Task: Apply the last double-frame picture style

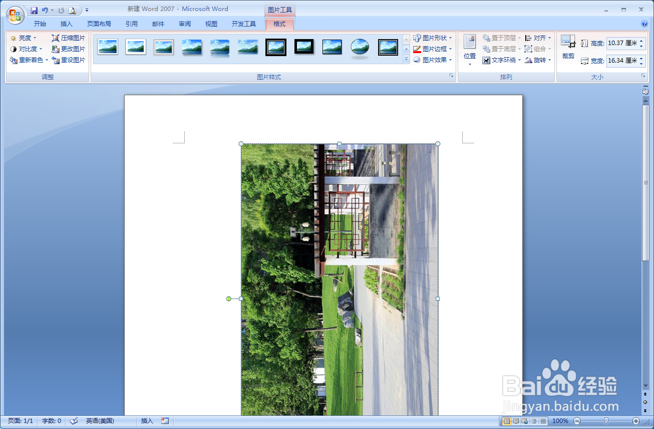Action: coord(388,47)
